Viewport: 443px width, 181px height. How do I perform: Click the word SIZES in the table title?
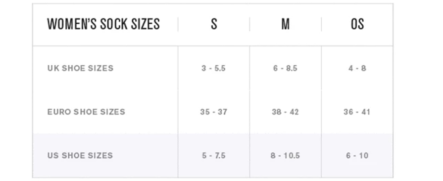tap(145, 24)
